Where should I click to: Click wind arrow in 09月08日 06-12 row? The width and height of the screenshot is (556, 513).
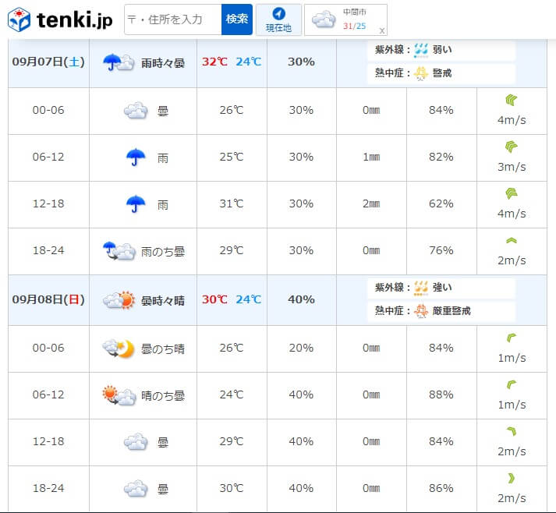511,384
